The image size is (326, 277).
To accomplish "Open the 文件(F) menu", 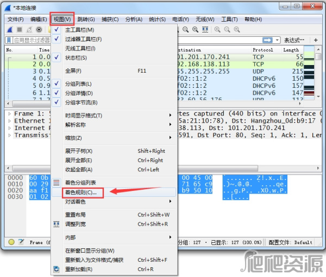I will (x=16, y=20).
